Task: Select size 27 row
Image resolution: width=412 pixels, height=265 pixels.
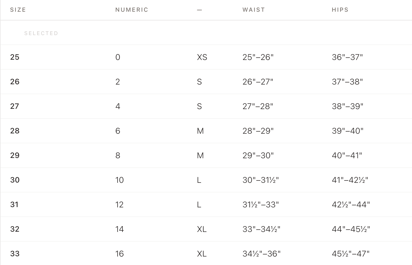Action: (x=206, y=106)
